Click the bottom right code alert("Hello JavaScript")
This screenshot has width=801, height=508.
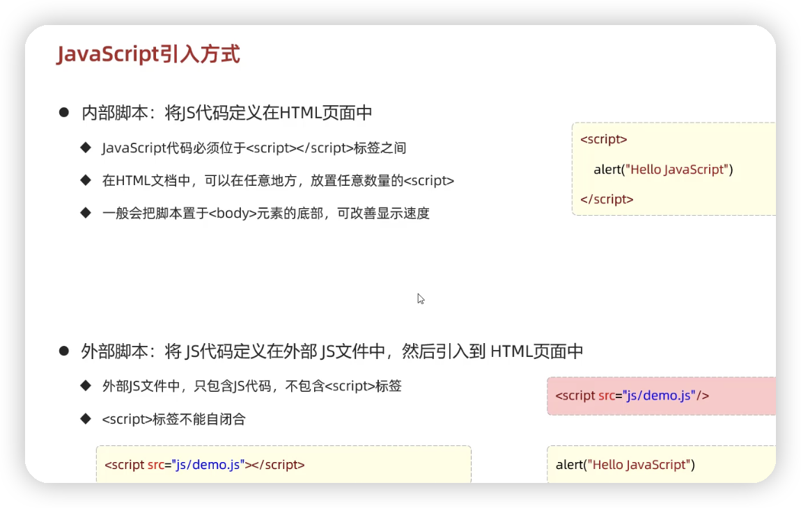(625, 465)
